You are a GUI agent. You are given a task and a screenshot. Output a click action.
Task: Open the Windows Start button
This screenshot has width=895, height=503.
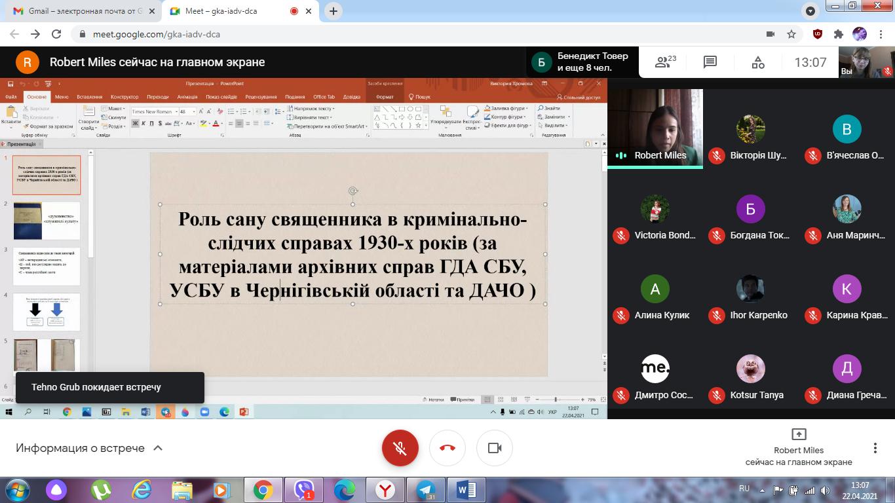16,490
